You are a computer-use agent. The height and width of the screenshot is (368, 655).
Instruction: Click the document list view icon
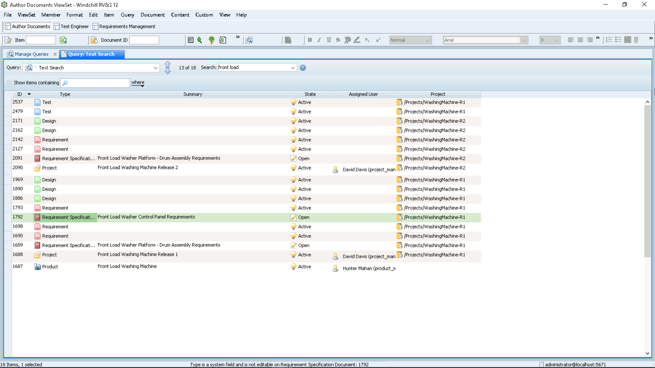[191, 40]
